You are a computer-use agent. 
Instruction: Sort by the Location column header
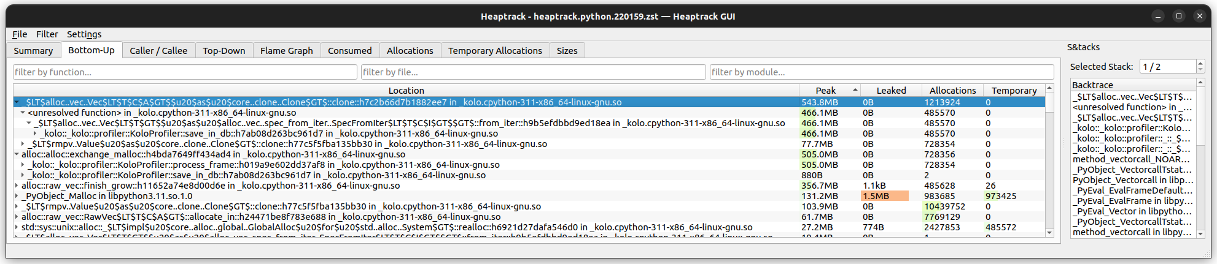406,91
